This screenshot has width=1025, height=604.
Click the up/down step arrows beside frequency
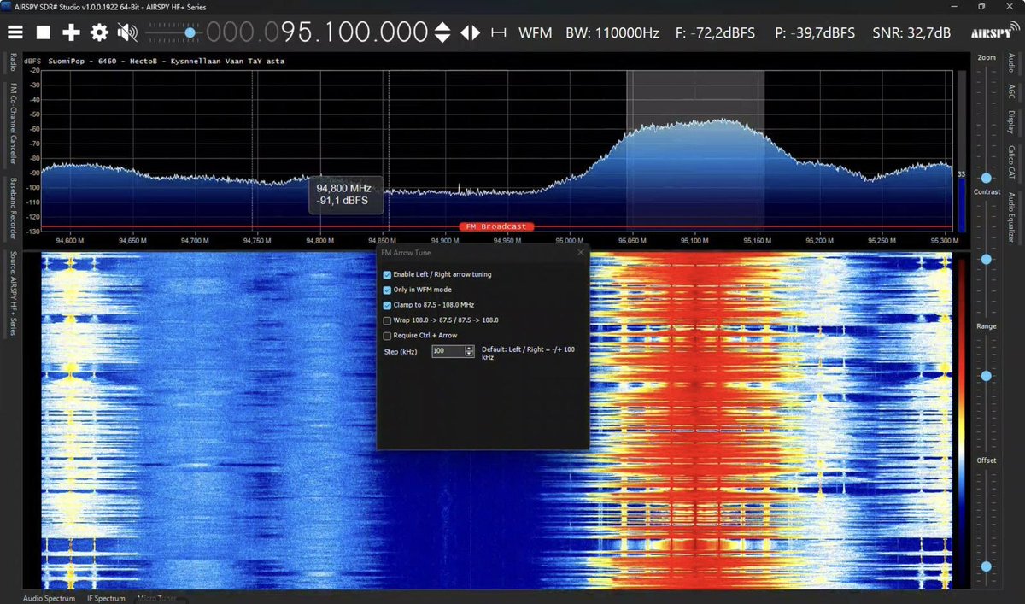442,33
